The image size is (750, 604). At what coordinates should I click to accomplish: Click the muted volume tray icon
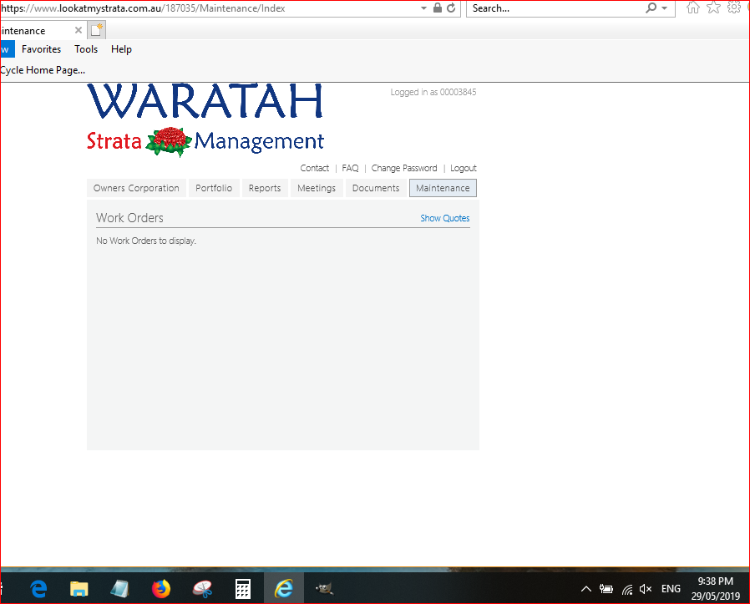pos(646,589)
